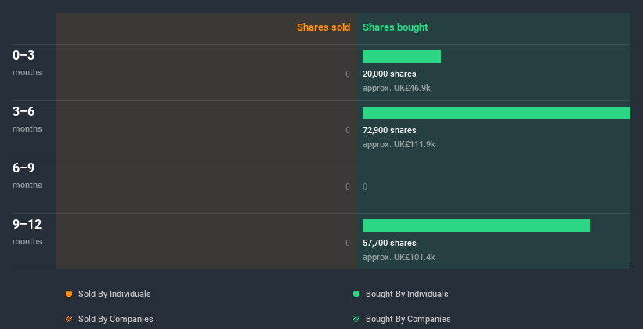The height and width of the screenshot is (329, 643).
Task: Click the 0–3 months sold zero value
Action: 348,74
